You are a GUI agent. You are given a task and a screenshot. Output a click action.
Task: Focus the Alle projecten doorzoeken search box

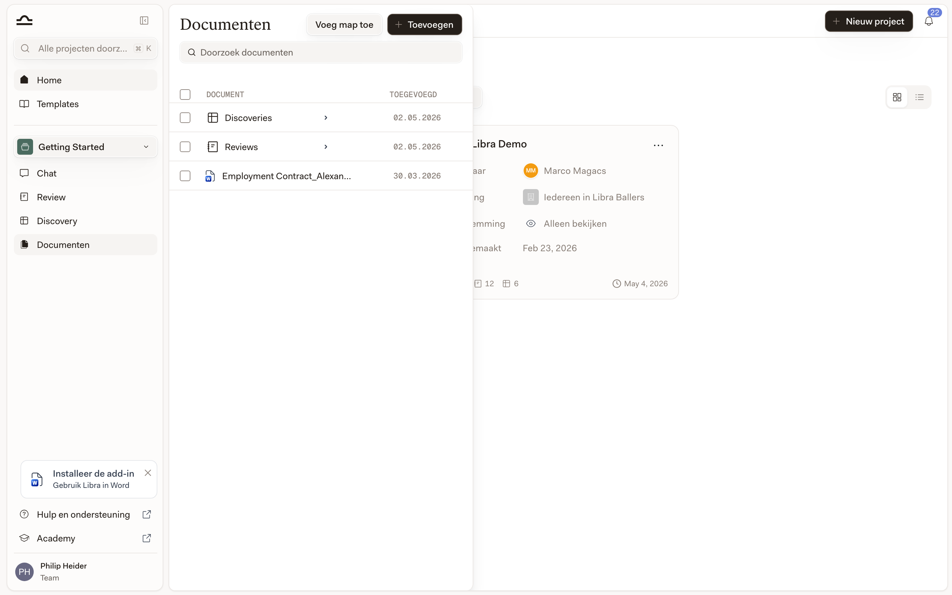coord(85,48)
